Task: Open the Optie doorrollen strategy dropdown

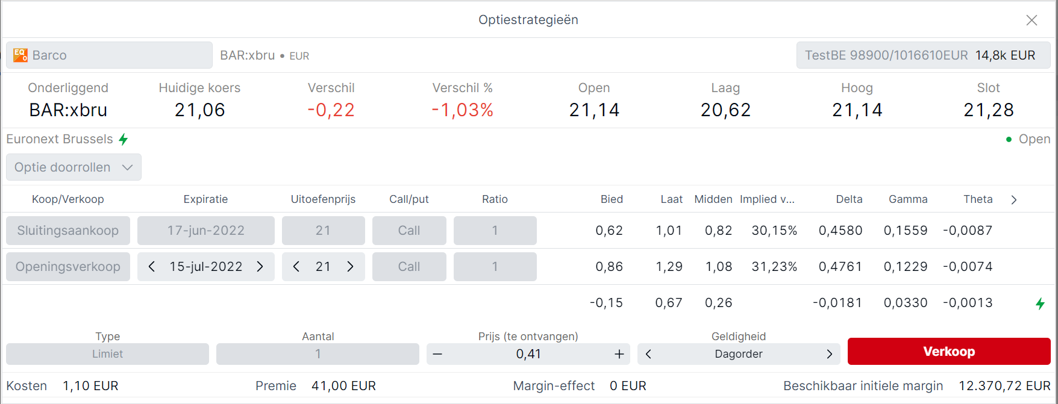Action: tap(74, 167)
